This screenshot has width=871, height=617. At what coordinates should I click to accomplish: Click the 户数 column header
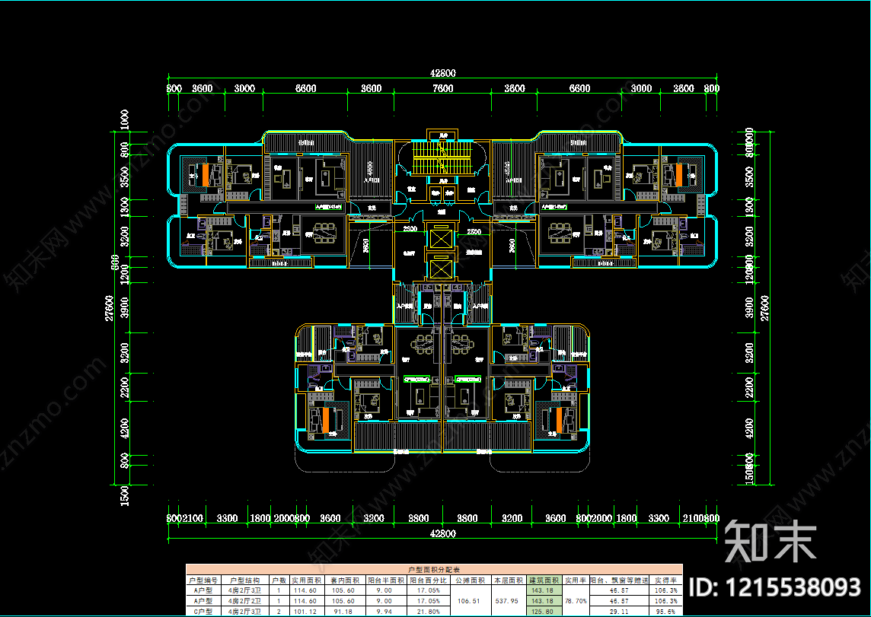click(279, 580)
